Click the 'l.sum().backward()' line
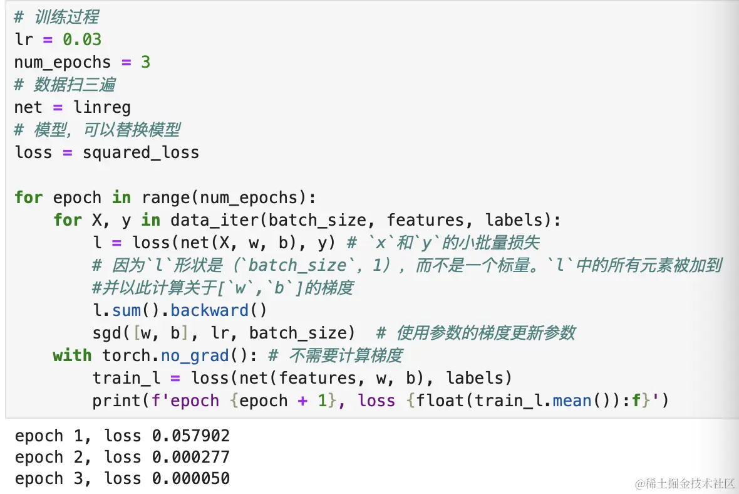 coord(180,310)
